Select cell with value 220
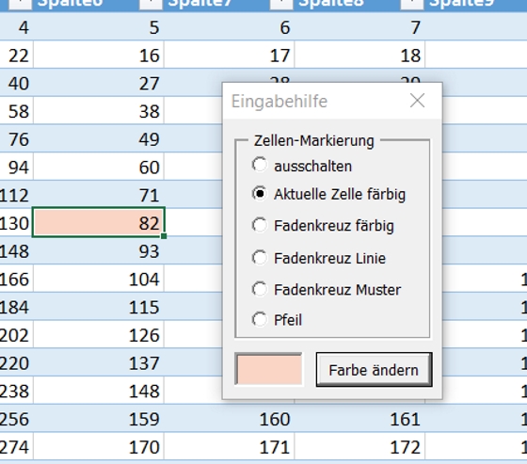 (17, 362)
